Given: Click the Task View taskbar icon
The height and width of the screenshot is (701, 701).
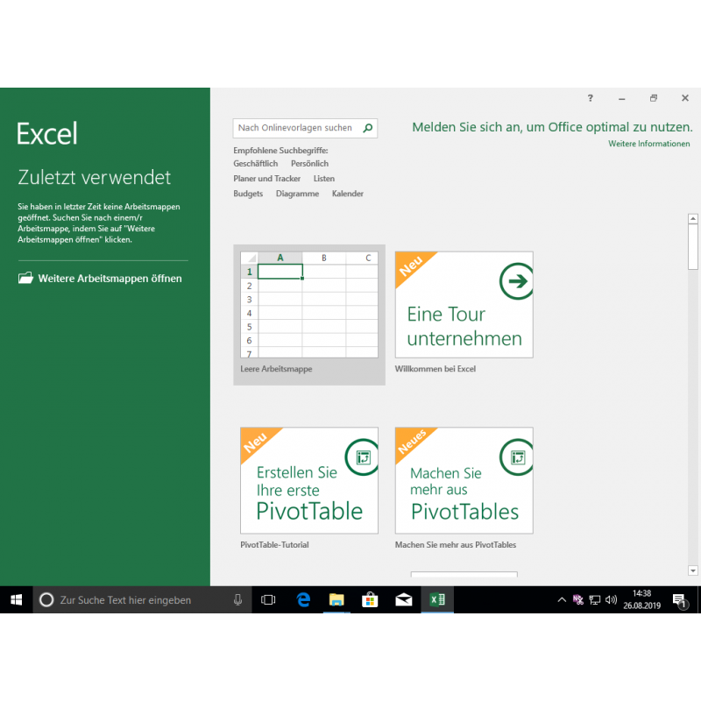Looking at the screenshot, I should click(x=269, y=600).
